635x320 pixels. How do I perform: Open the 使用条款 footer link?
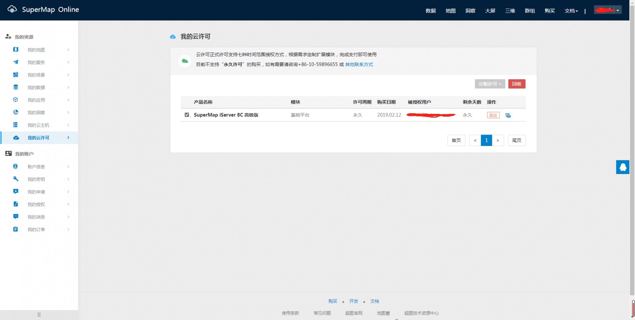tap(290, 313)
